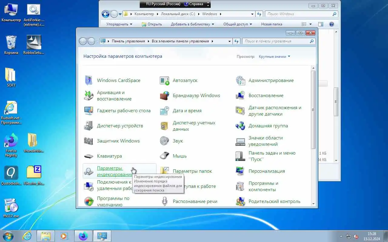Image resolution: width=388 pixels, height=242 pixels.
Task: Open Брандмауэр Windows icon
Action: [x=164, y=96]
